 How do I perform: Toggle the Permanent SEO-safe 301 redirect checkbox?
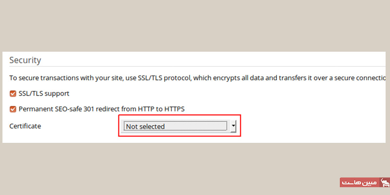point(13,109)
